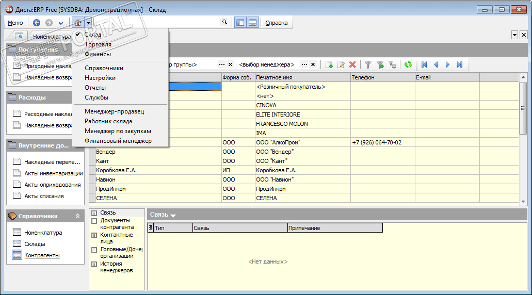This screenshot has height=295, width=532.
Task: Click the filter funnel icon
Action: click(368, 64)
